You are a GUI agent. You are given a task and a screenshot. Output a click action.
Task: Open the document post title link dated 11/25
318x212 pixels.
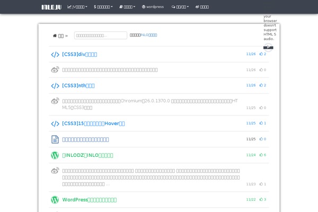pos(85,139)
